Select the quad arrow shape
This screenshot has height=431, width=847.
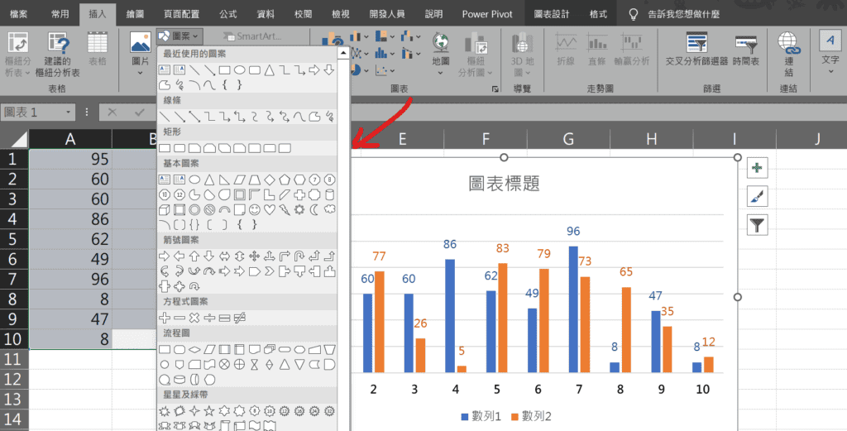pos(255,256)
